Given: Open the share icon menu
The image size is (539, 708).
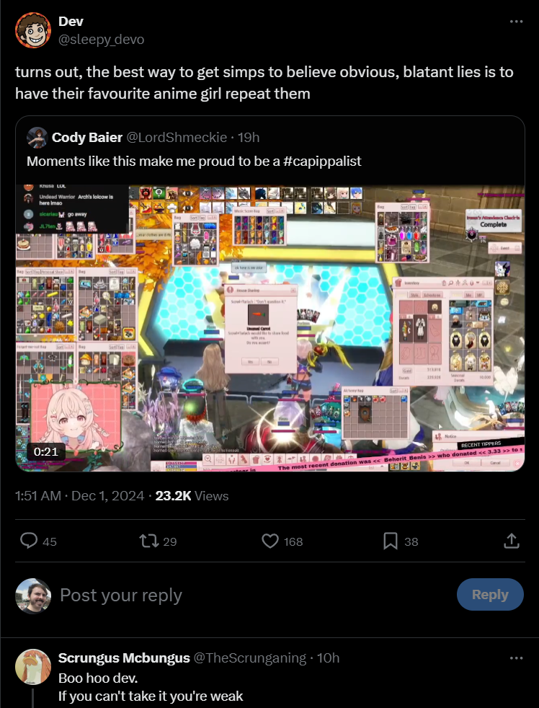Looking at the screenshot, I should tap(511, 541).
